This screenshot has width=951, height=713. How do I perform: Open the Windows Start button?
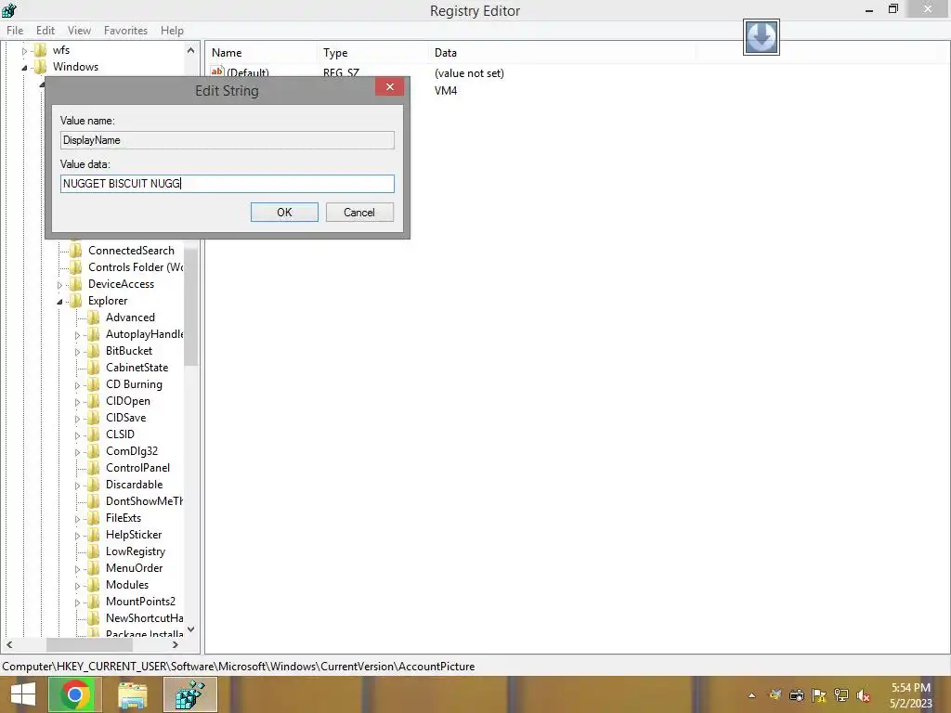point(23,694)
